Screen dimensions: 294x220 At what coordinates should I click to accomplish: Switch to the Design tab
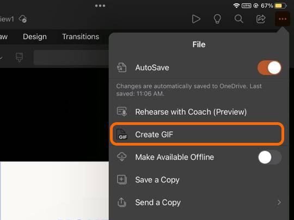(x=35, y=36)
